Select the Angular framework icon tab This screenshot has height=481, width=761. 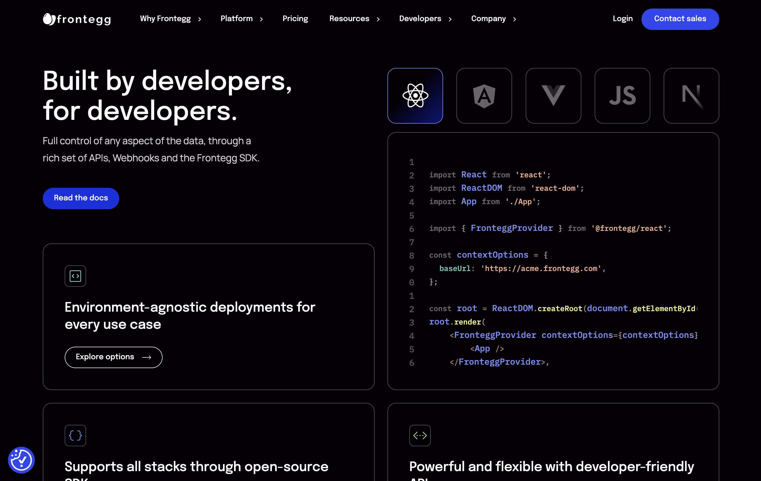tap(484, 96)
